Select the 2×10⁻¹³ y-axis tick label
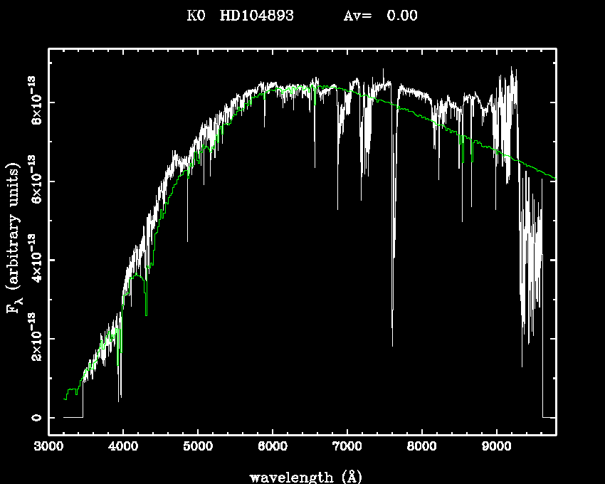The height and width of the screenshot is (484, 605). (34, 339)
